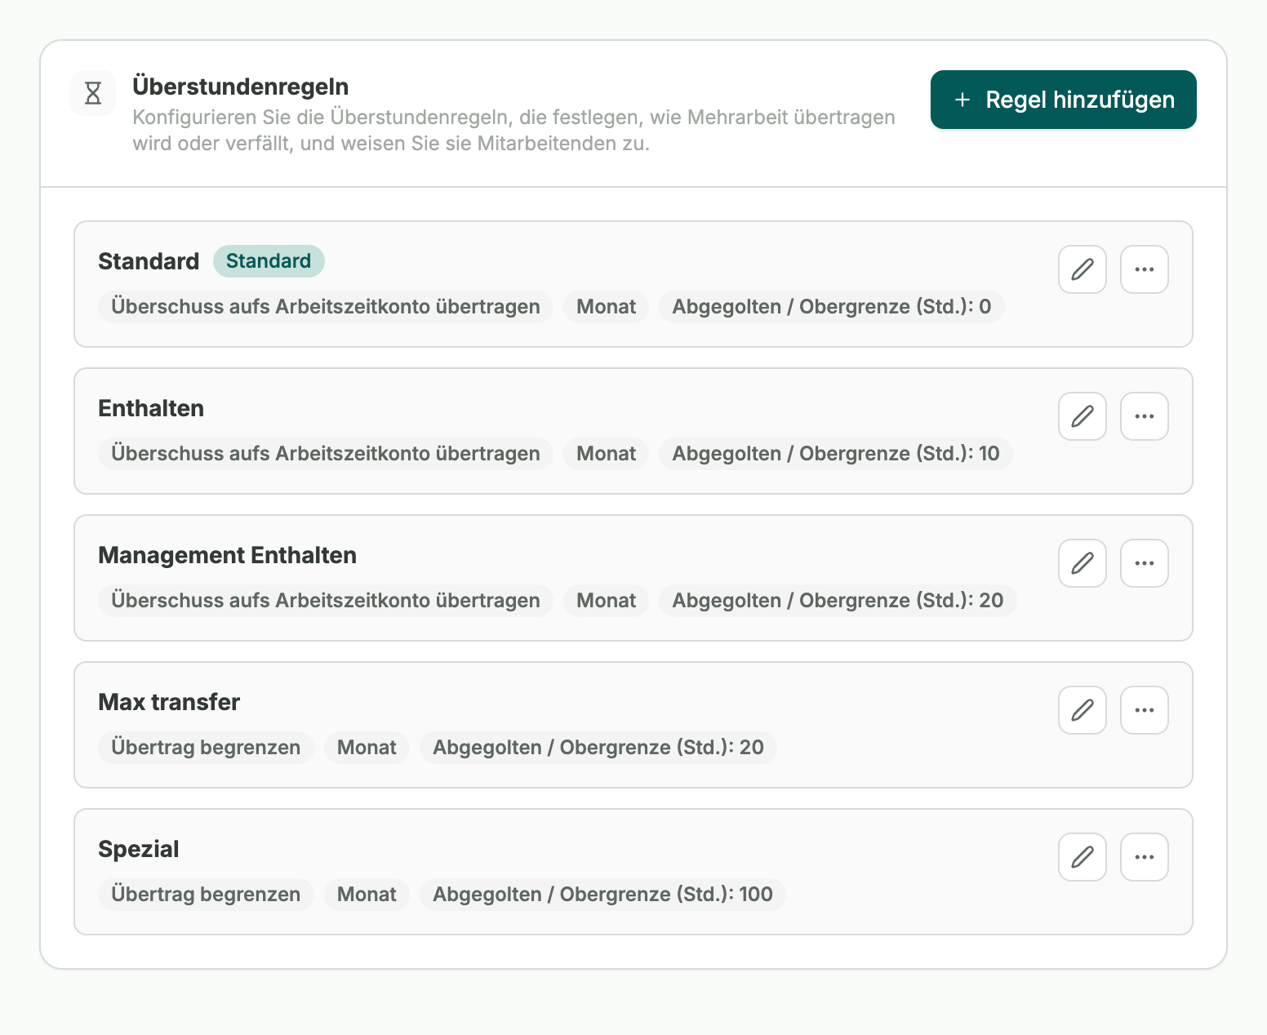Image resolution: width=1267 pixels, height=1035 pixels.
Task: Open three-dot menu for Management Enthalten
Action: tap(1145, 563)
